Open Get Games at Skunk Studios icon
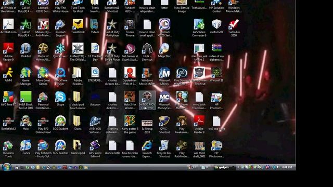 pos(130,52)
